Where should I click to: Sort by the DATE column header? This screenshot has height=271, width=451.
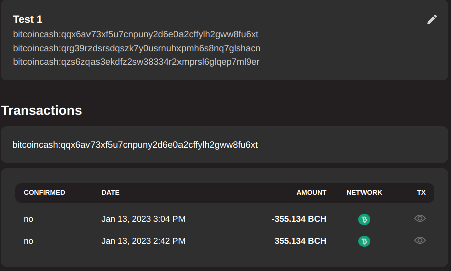point(110,192)
